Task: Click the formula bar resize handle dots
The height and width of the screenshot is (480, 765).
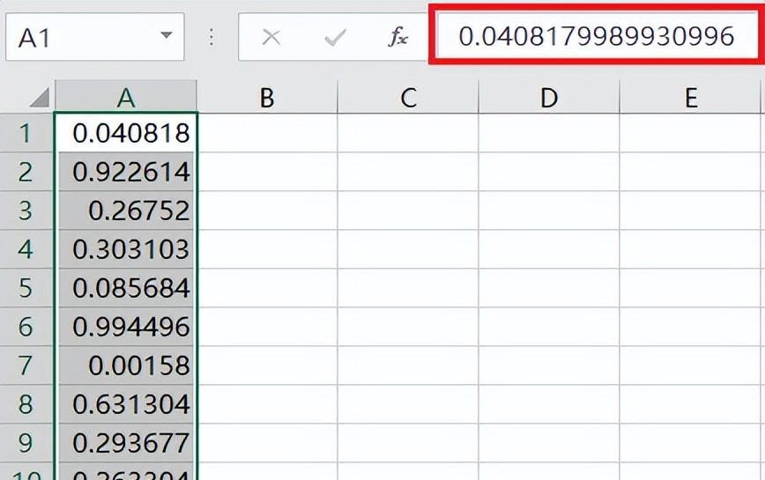Action: click(x=212, y=37)
